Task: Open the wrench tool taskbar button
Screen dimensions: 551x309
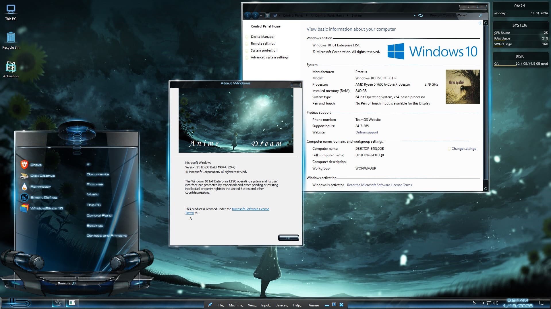Action: click(58, 303)
